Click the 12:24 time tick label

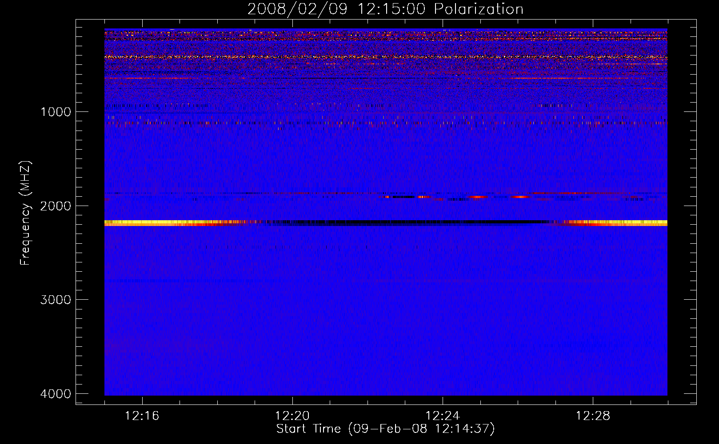tap(442, 416)
